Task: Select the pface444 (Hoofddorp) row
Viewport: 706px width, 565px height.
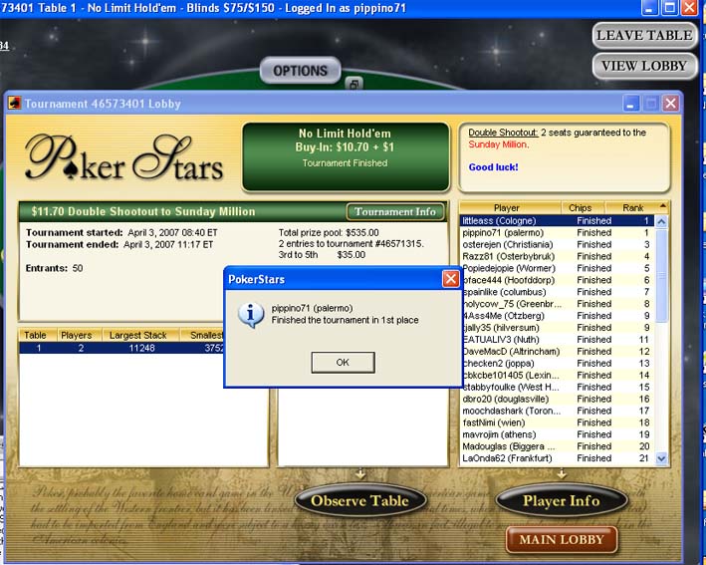Action: [x=557, y=280]
